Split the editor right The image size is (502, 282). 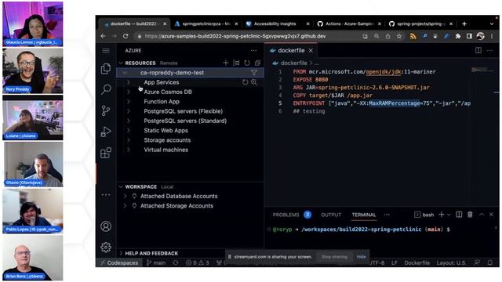[478, 50]
